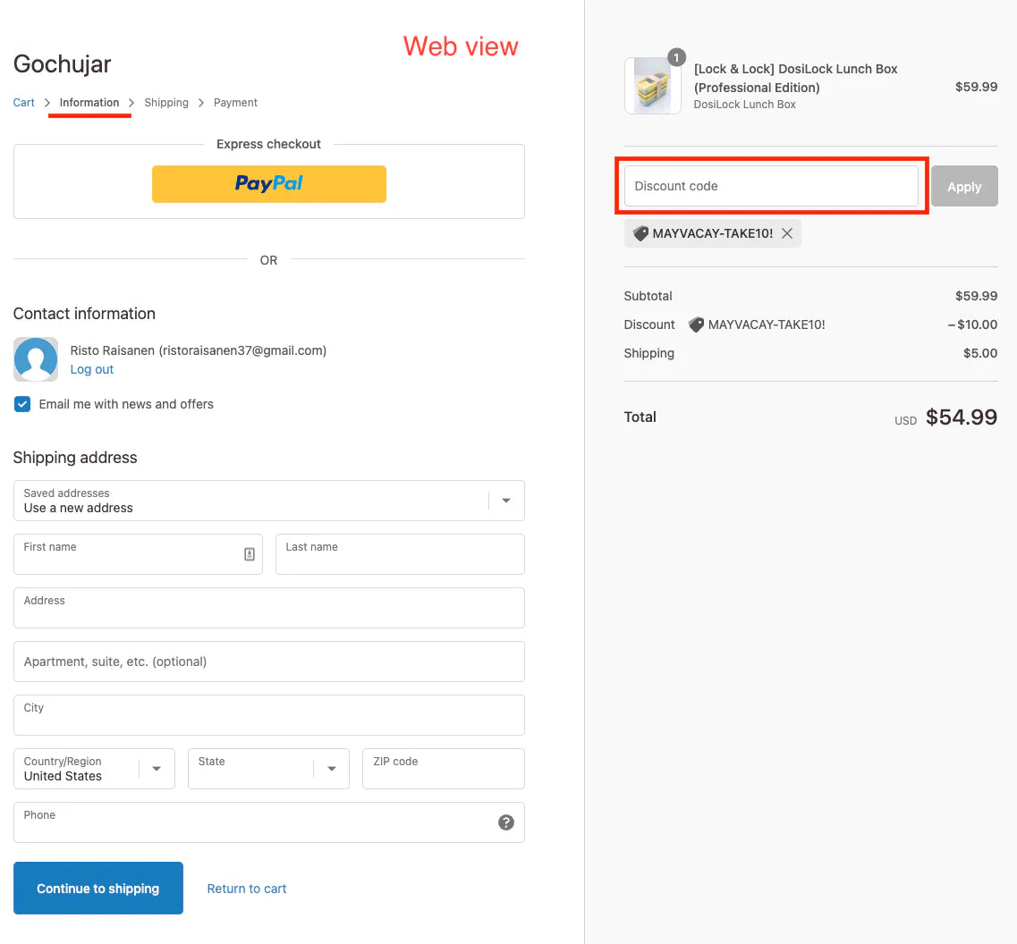
Task: Click the discount tag icon in the summary
Action: pyautogui.click(x=696, y=324)
